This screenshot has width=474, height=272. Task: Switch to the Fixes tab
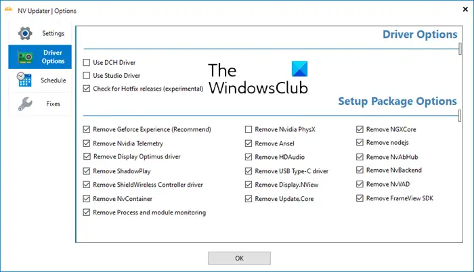[53, 104]
